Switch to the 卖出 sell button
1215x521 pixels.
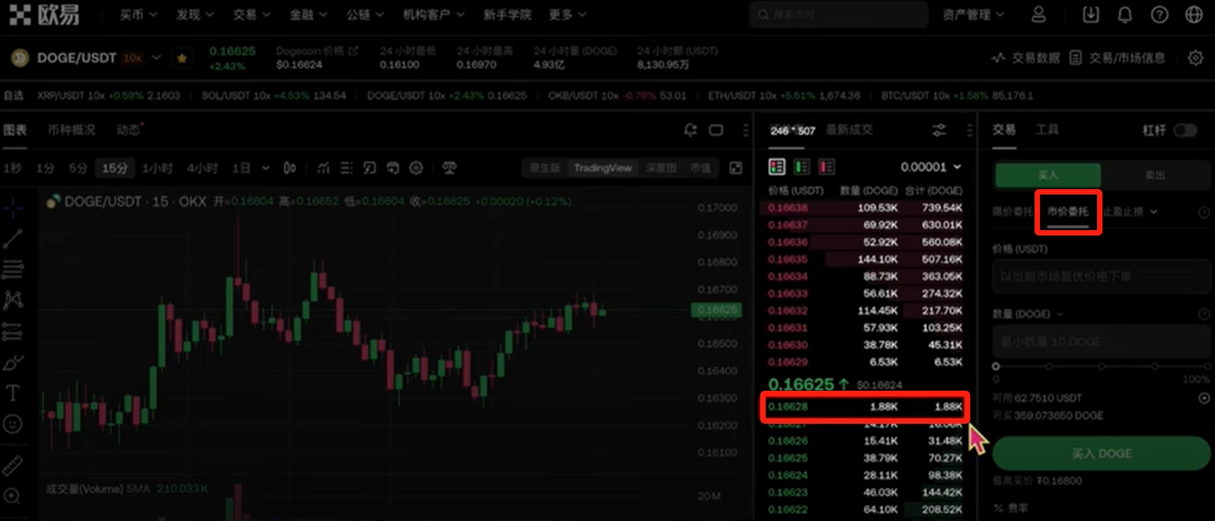(1154, 175)
